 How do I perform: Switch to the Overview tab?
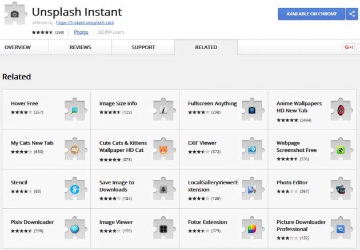pos(18,47)
